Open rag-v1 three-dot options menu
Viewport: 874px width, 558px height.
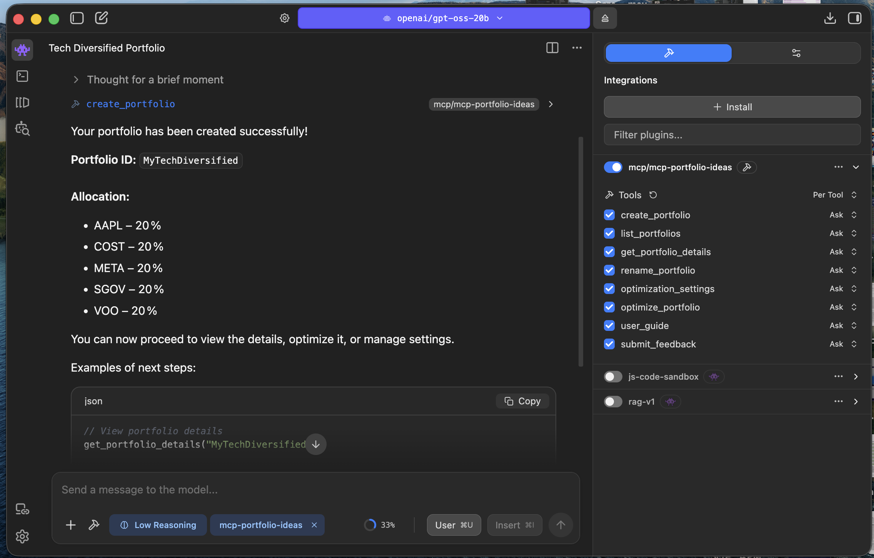839,402
